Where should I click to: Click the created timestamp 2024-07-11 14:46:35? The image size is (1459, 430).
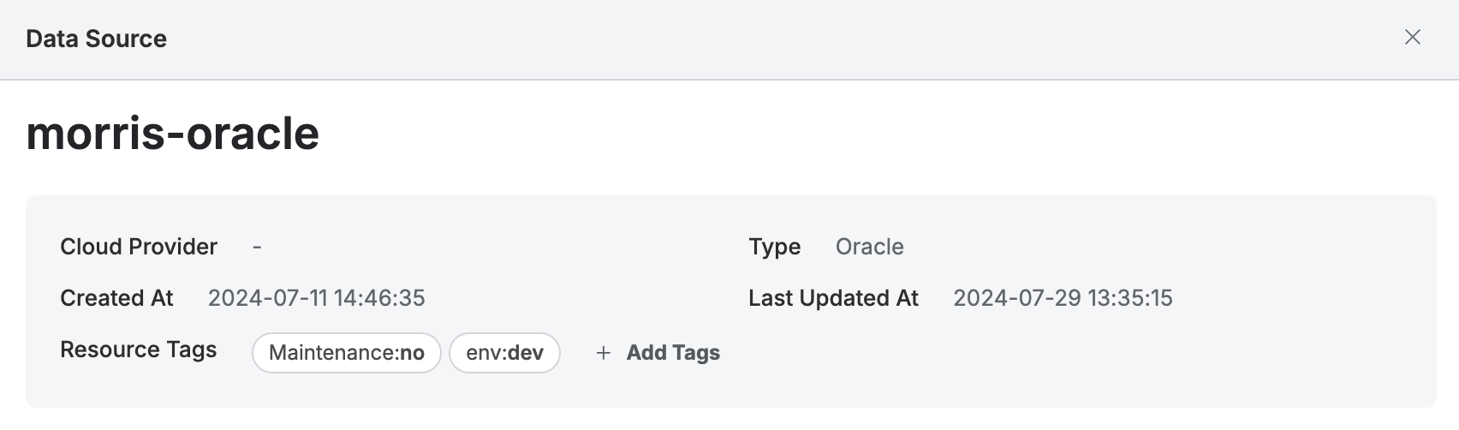[x=317, y=298]
